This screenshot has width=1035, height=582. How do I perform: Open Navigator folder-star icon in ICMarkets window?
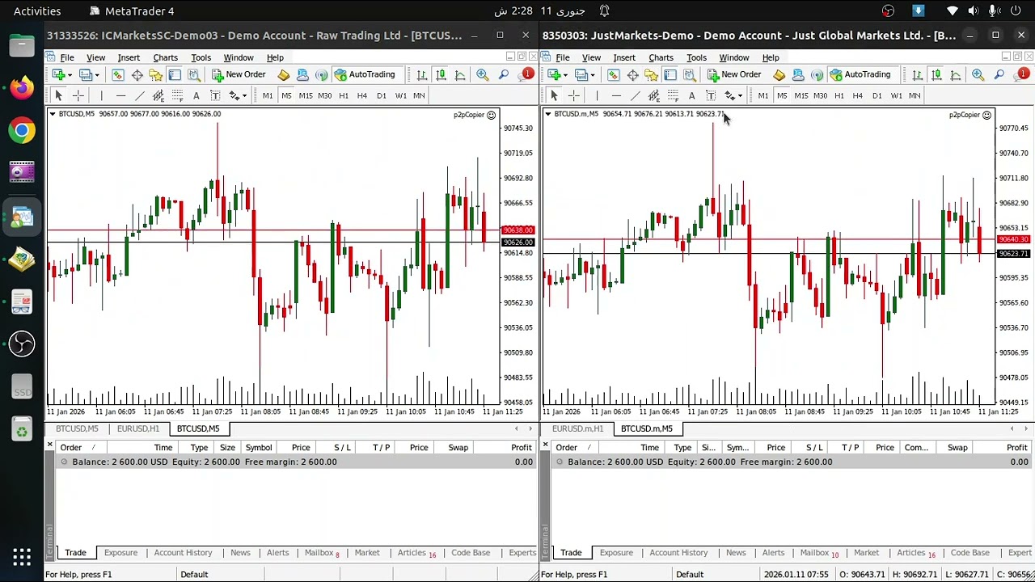pos(155,74)
